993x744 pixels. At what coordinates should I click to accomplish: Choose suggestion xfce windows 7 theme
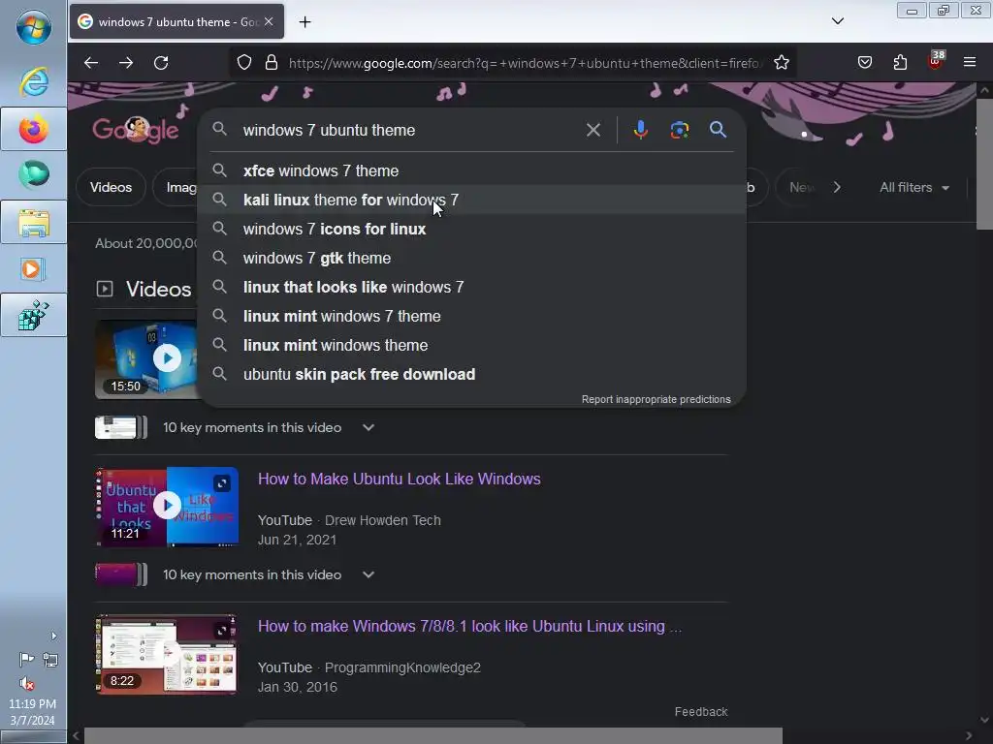[472, 170]
